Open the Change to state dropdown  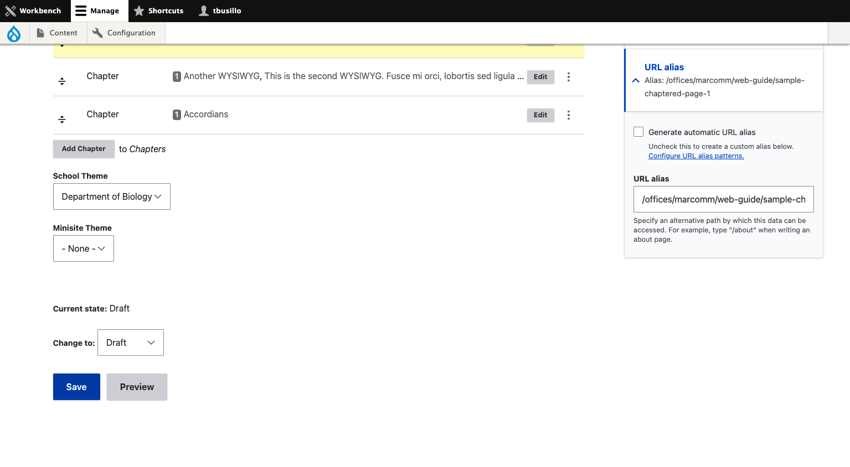click(131, 343)
